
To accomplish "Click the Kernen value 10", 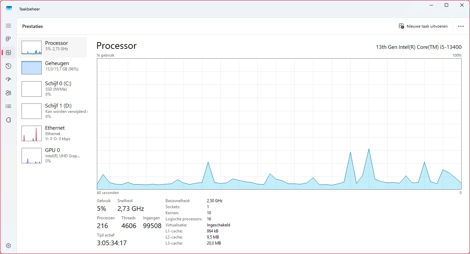I will click(209, 213).
